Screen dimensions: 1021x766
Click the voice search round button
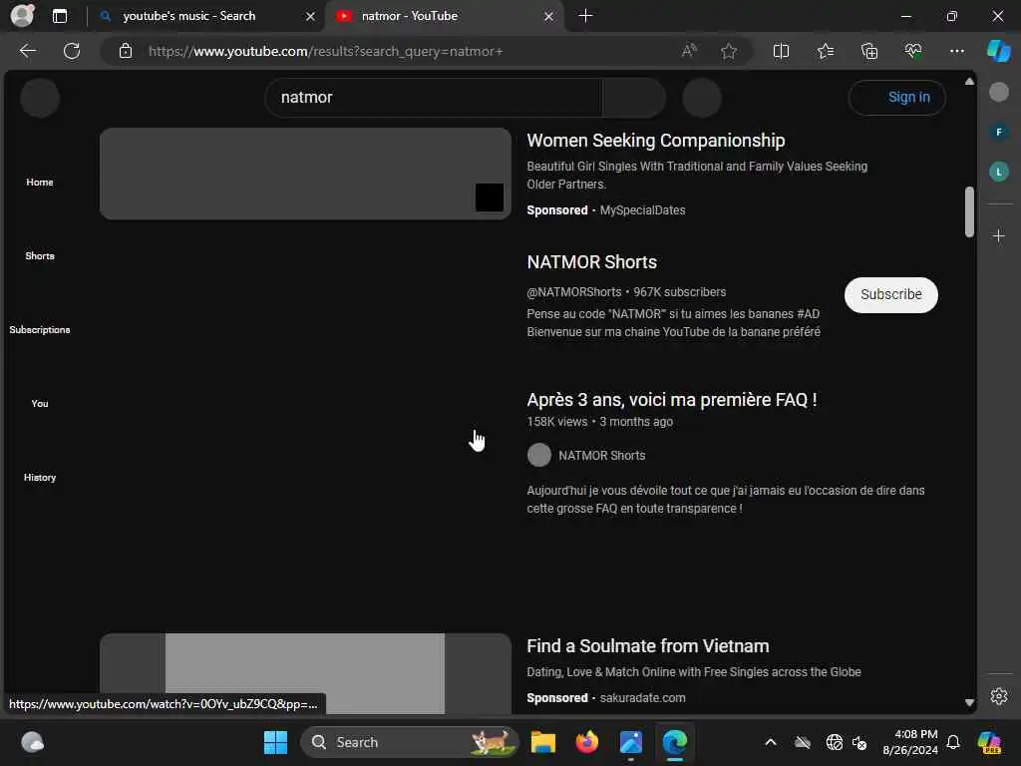702,98
